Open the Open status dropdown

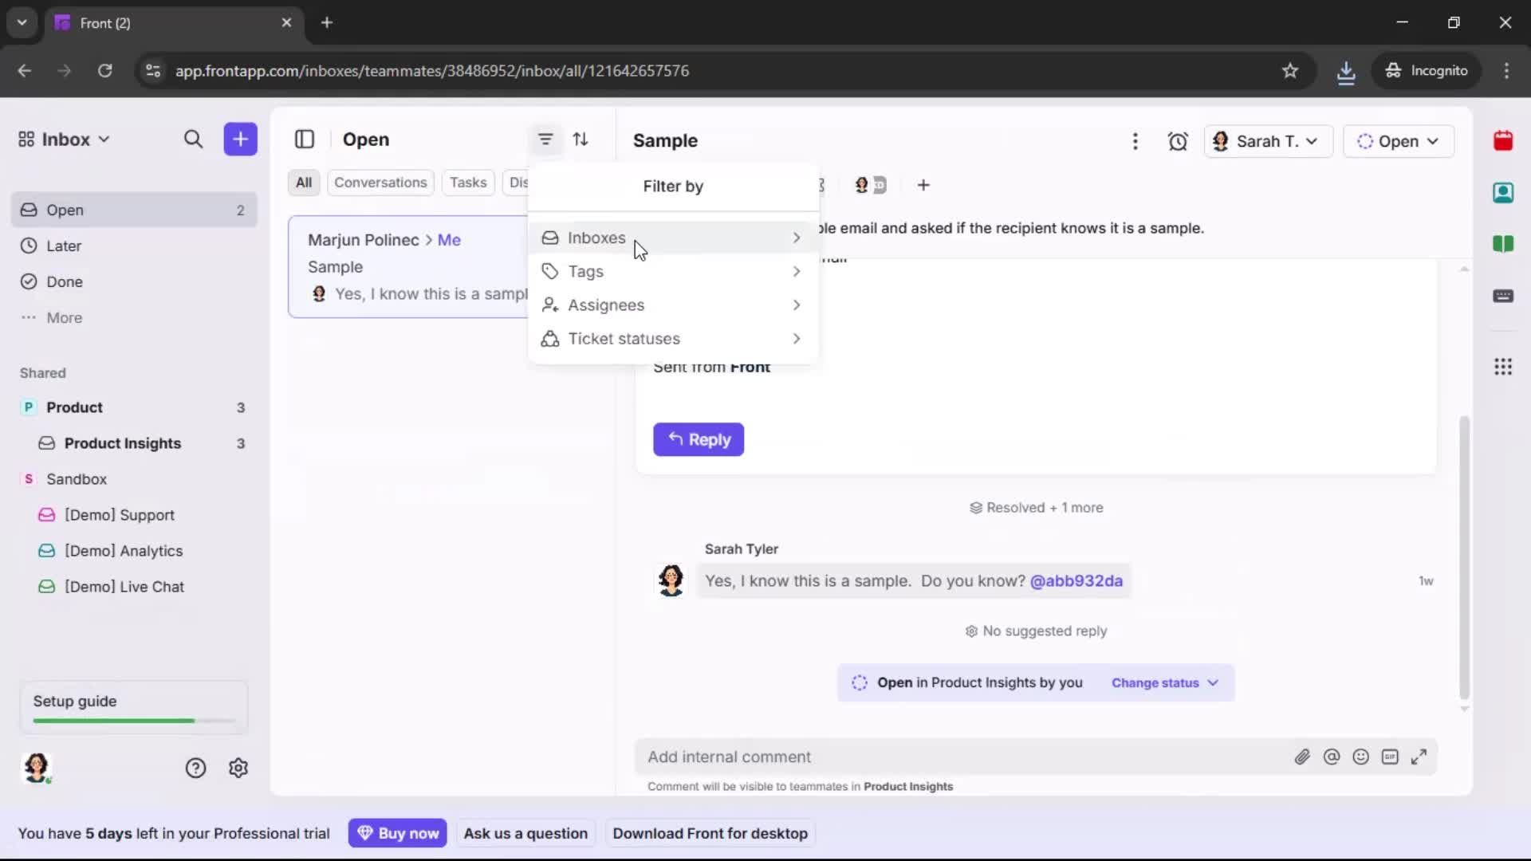(1399, 141)
